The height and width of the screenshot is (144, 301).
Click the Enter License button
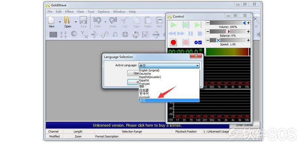pyautogui.click(x=245, y=125)
